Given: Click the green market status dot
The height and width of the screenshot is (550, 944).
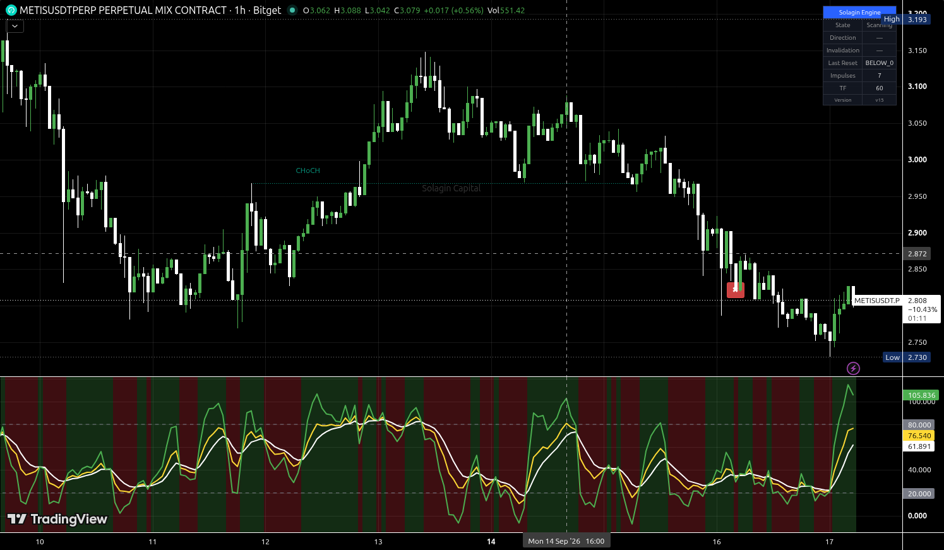Looking at the screenshot, I should pos(292,10).
